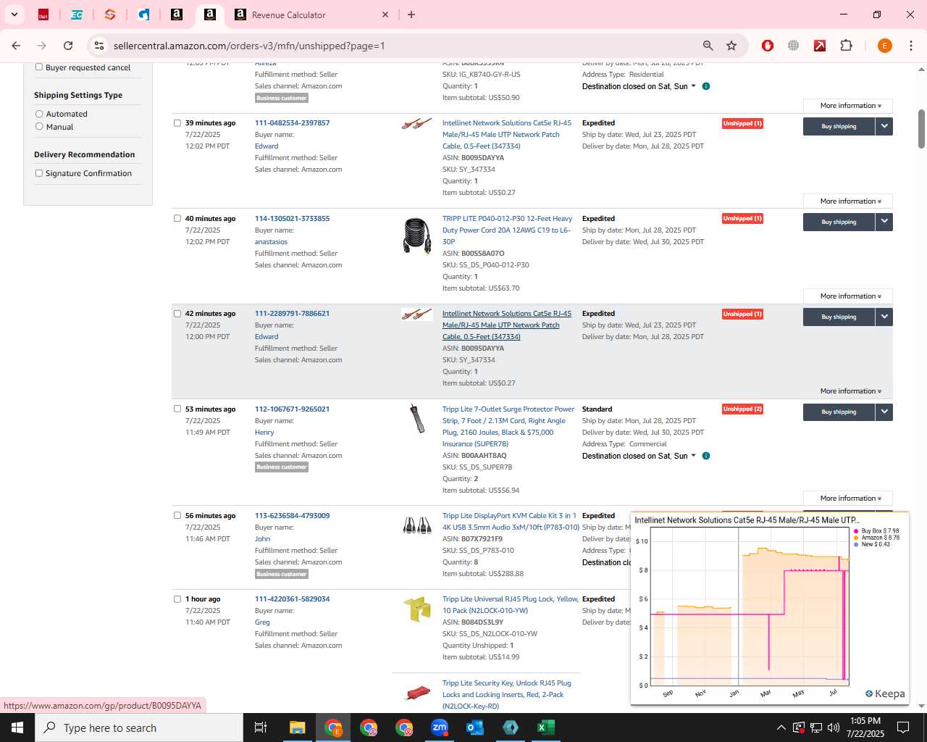Select Automated shipping settings type
Viewport: 927px width, 742px height.
click(x=39, y=114)
